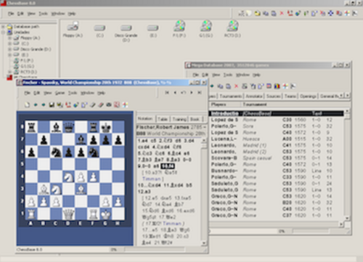Open the (E:) drive icon in main pane
Screen dimensions: 363x262
(153, 30)
